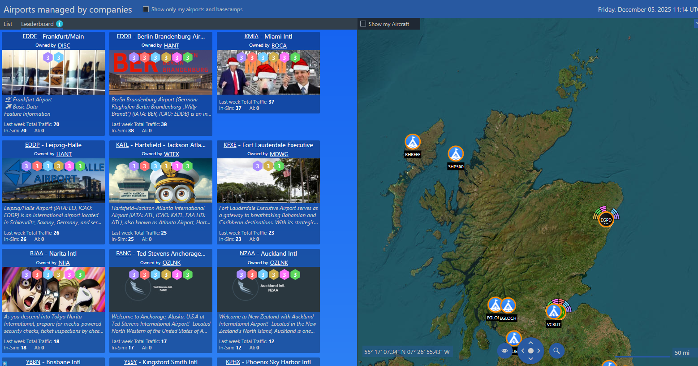Click owner OZLNK on the NZAA card

tap(279, 262)
